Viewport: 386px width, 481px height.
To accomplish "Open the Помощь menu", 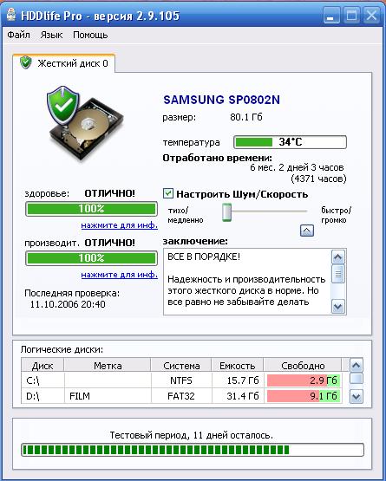I will [90, 35].
